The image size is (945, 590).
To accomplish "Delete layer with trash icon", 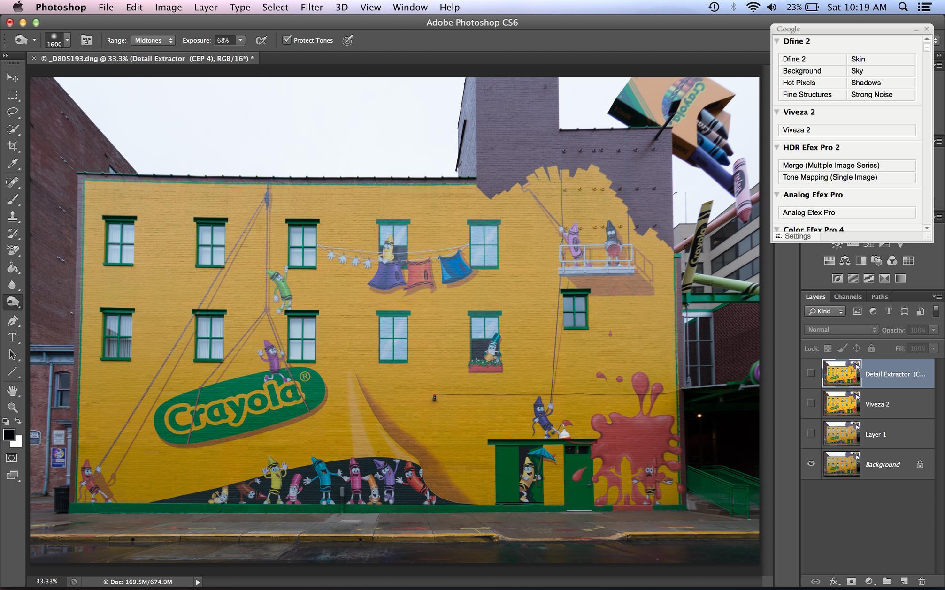I will [922, 582].
